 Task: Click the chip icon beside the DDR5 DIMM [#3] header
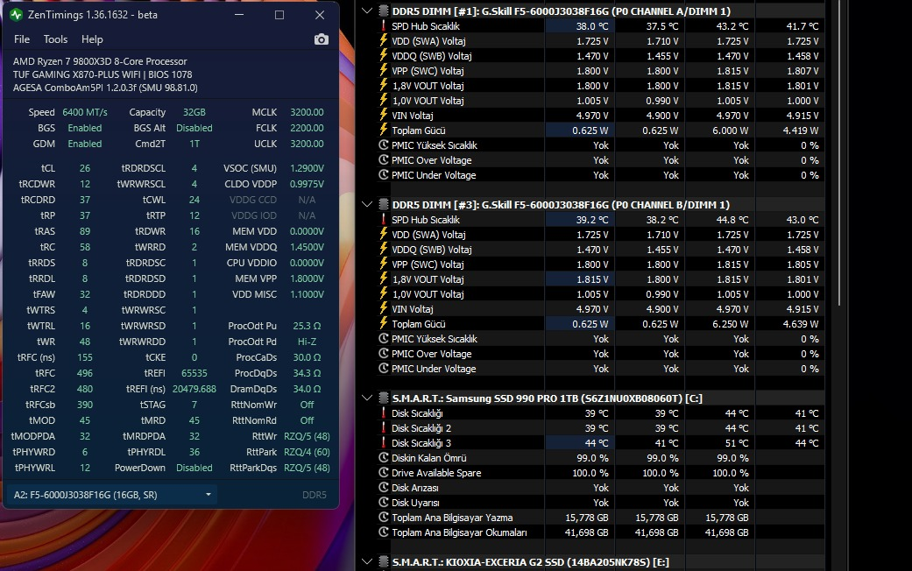[x=384, y=204]
